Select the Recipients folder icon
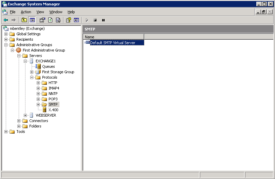 click(12, 39)
